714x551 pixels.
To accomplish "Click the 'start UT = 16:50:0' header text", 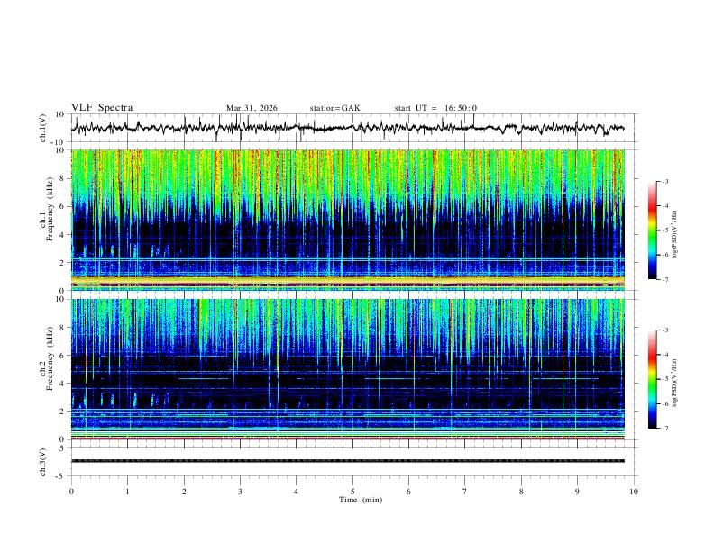I will coord(435,108).
